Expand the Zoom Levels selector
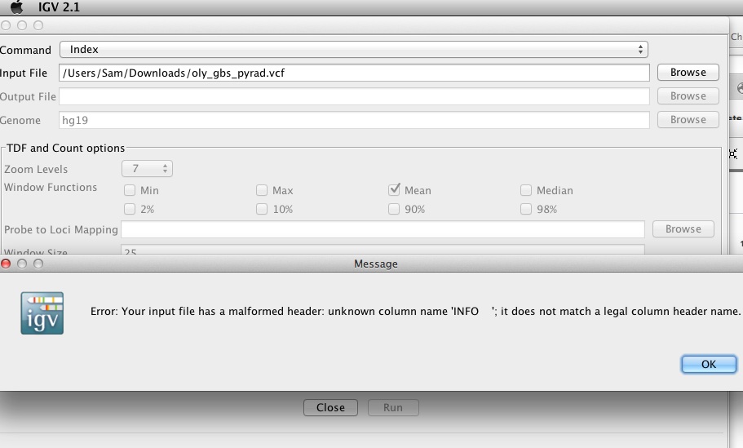 [x=147, y=169]
